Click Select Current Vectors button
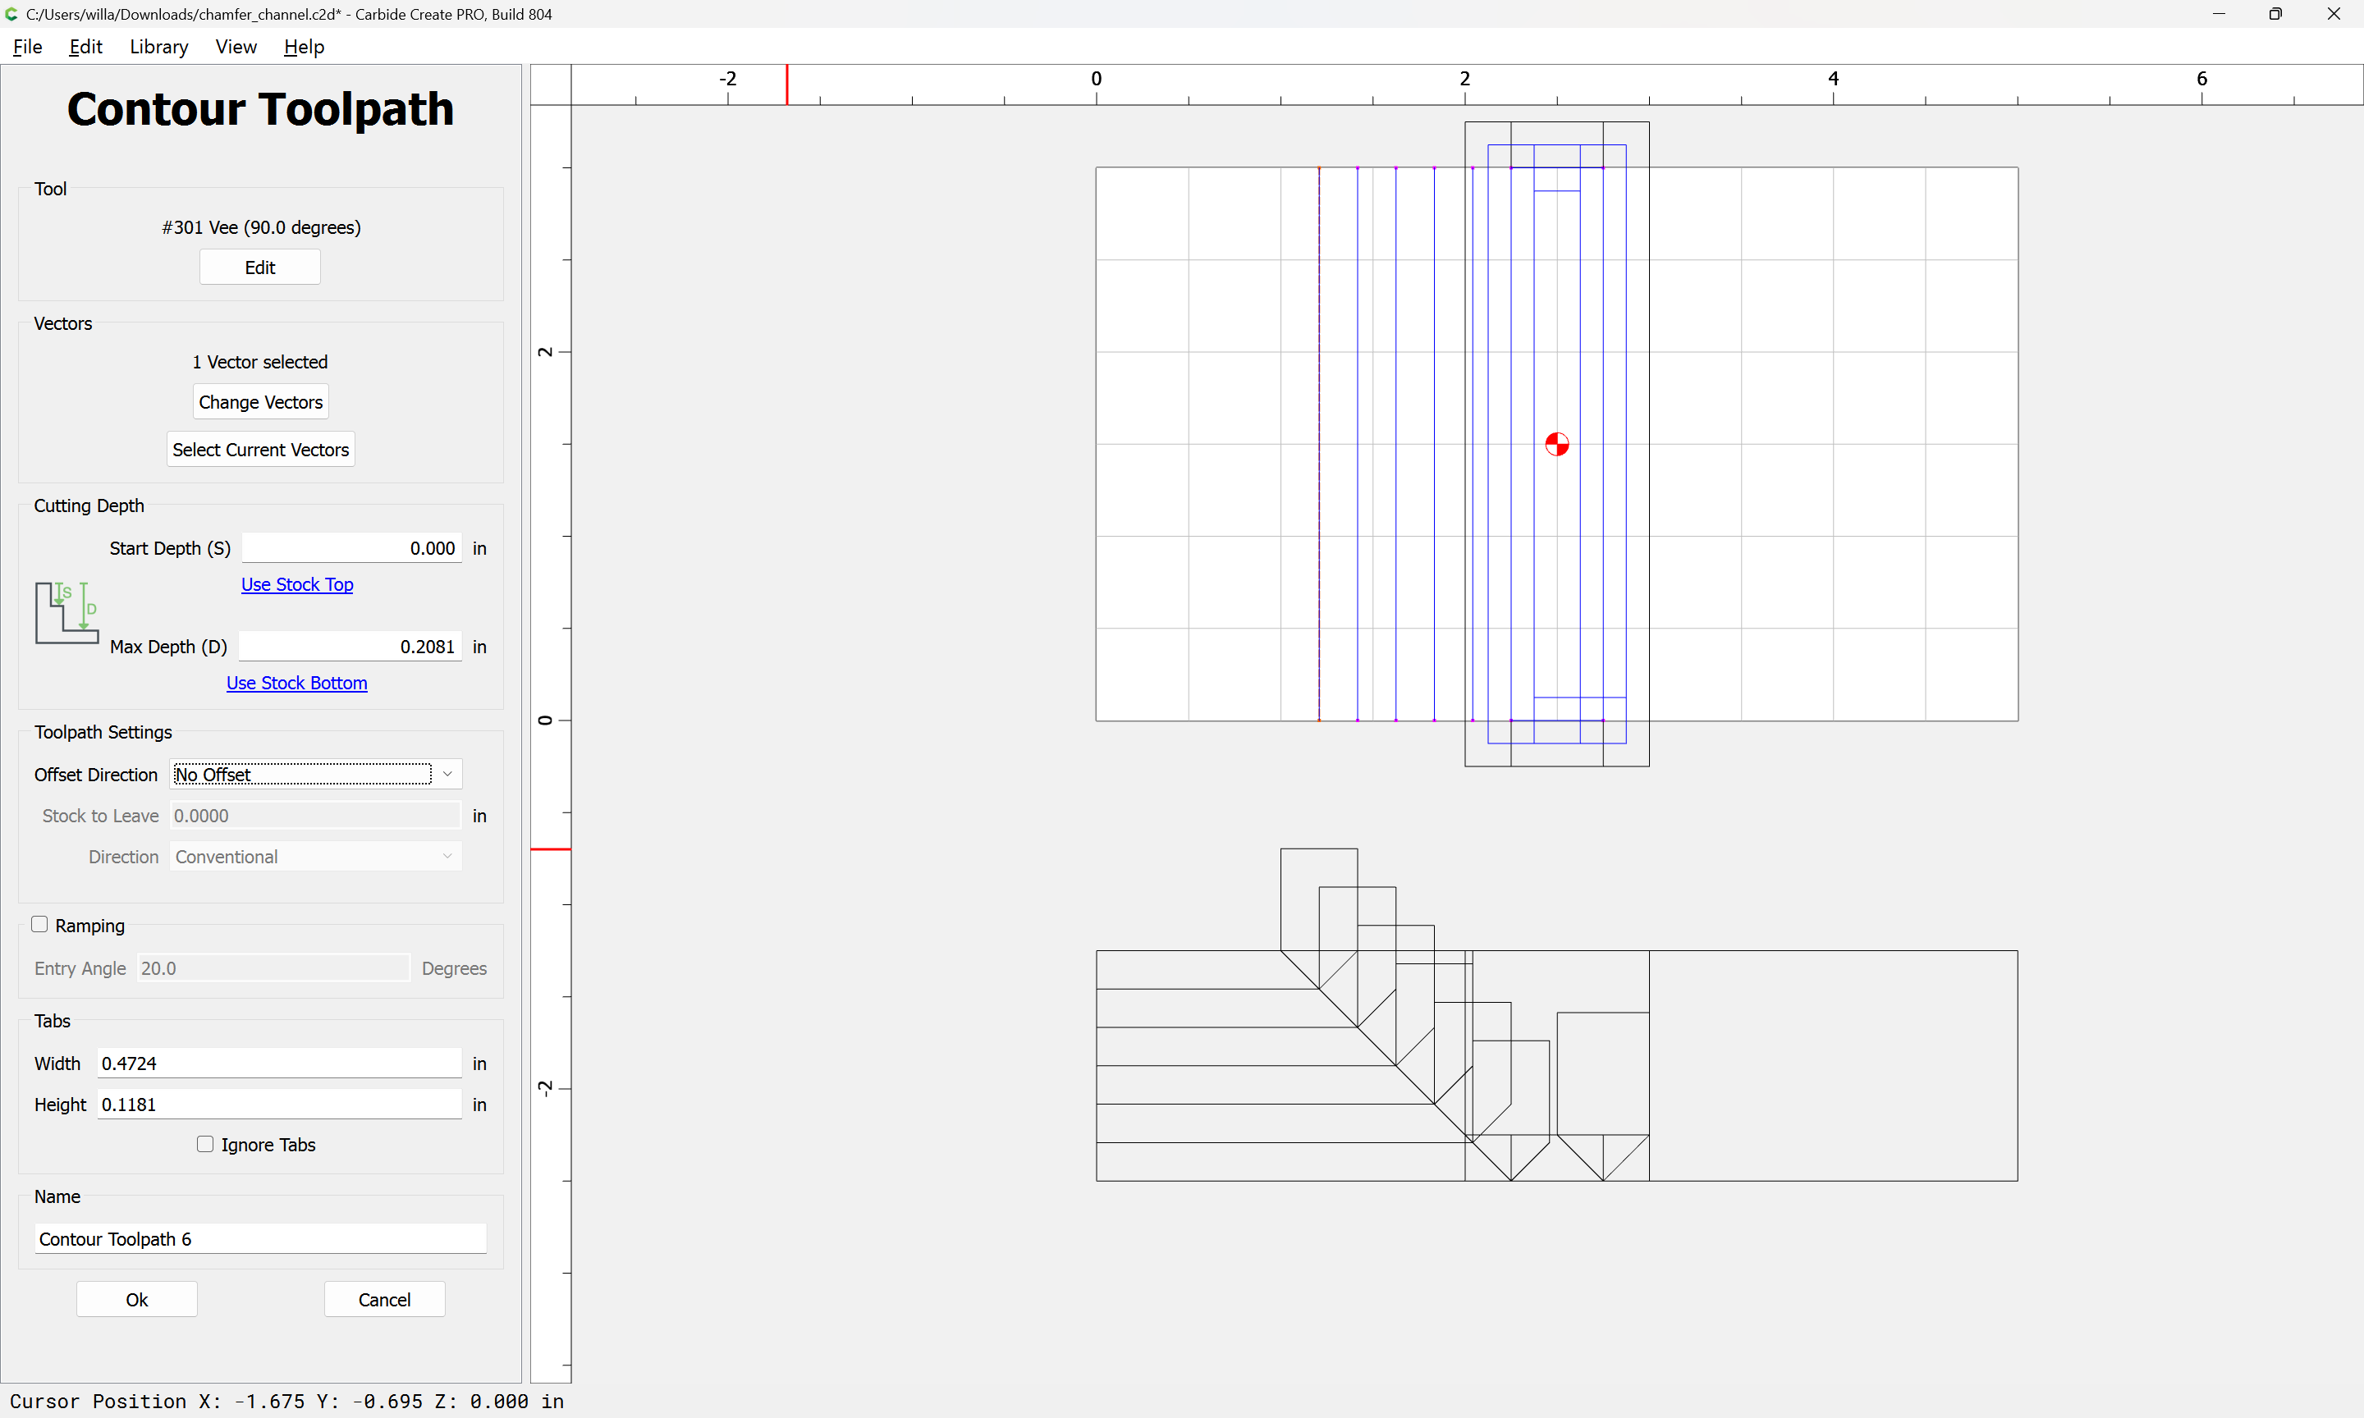 [260, 449]
